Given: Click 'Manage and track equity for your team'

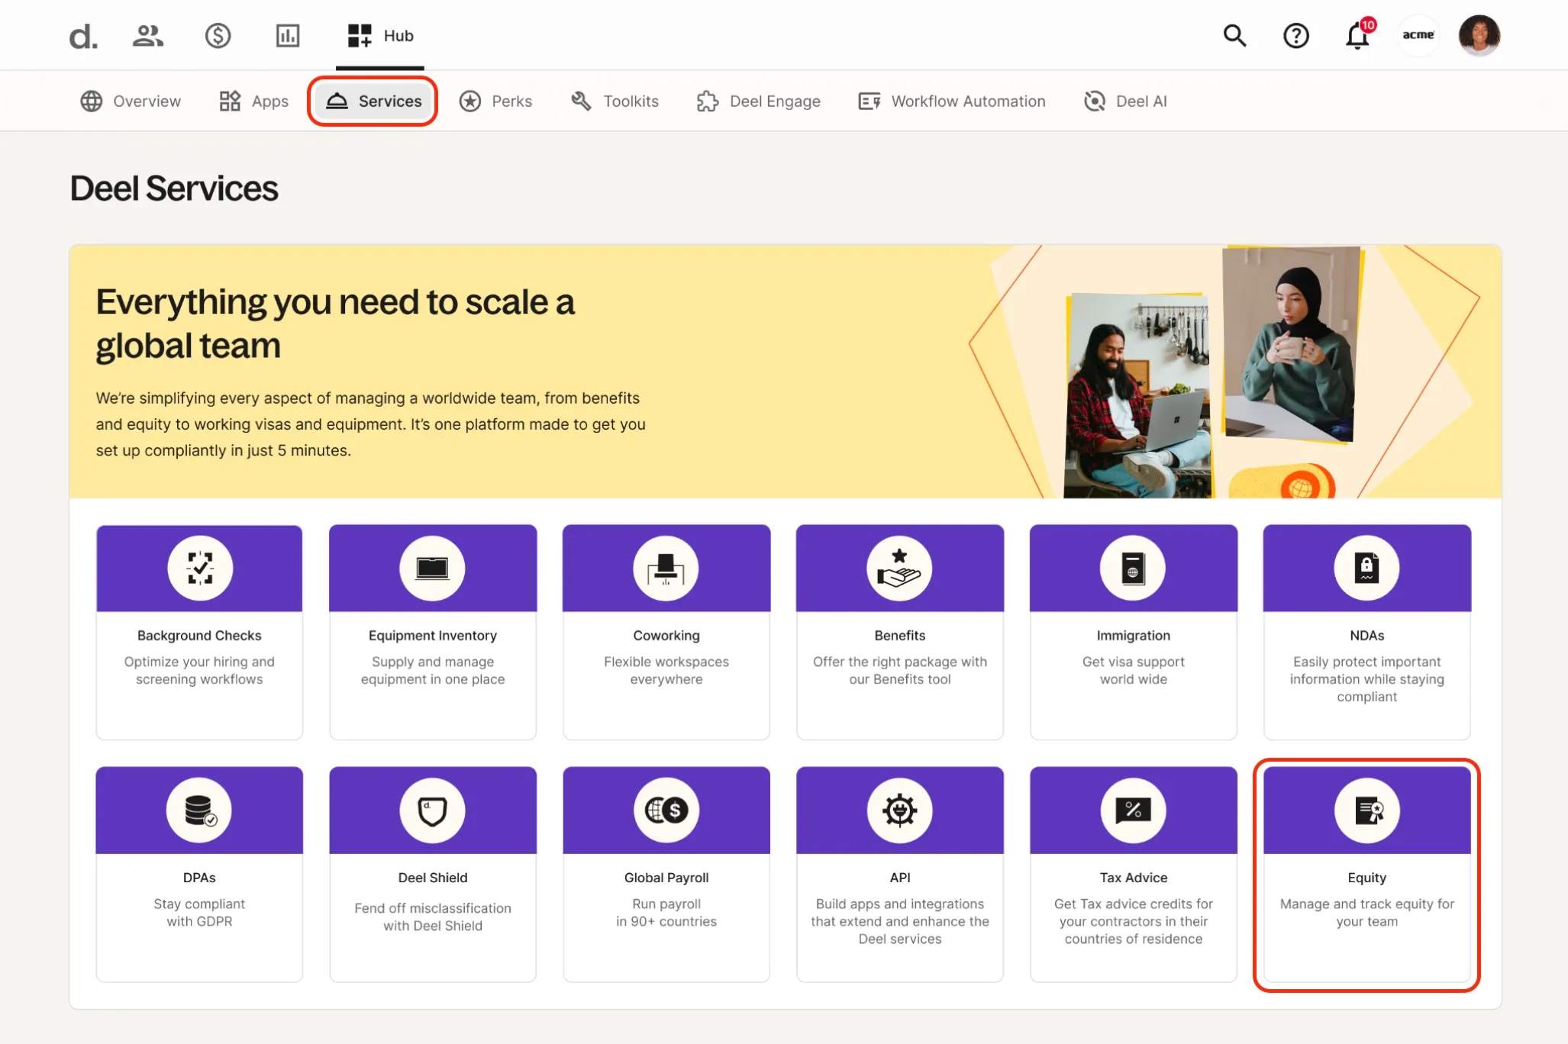Looking at the screenshot, I should pyautogui.click(x=1367, y=913).
